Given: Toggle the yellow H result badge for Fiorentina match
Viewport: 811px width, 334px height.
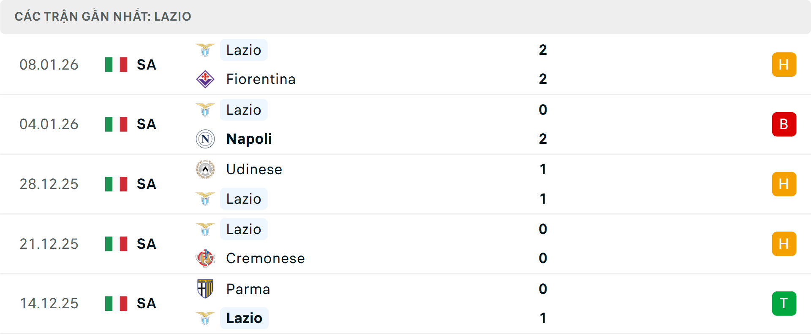Looking at the screenshot, I should point(784,64).
